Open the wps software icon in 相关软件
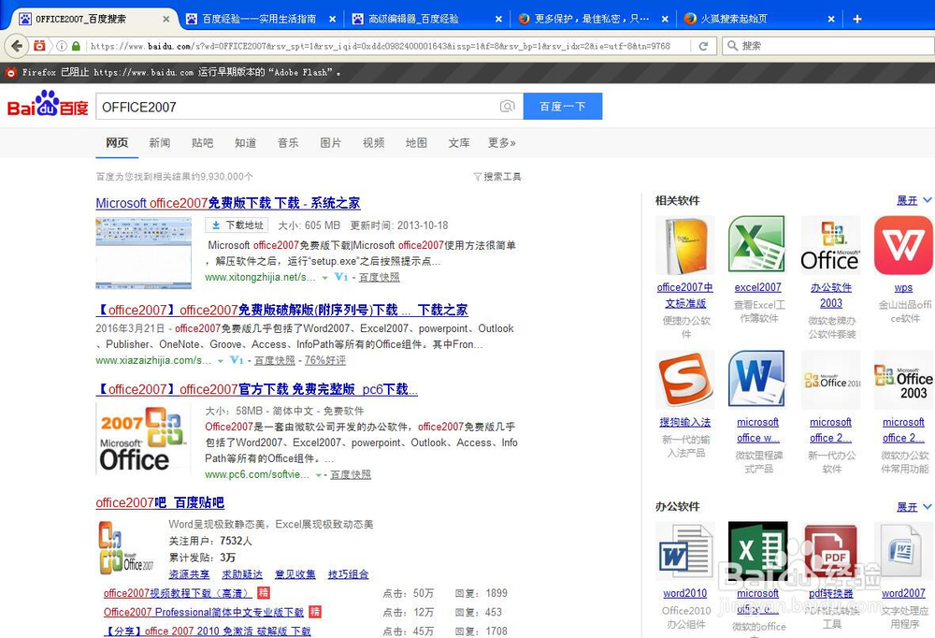This screenshot has width=935, height=638. [x=902, y=245]
